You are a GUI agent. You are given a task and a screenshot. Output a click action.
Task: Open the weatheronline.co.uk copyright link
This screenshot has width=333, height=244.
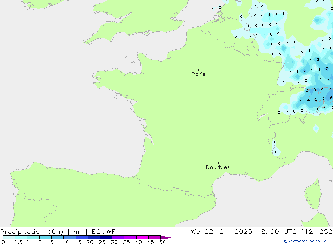pos(305,241)
